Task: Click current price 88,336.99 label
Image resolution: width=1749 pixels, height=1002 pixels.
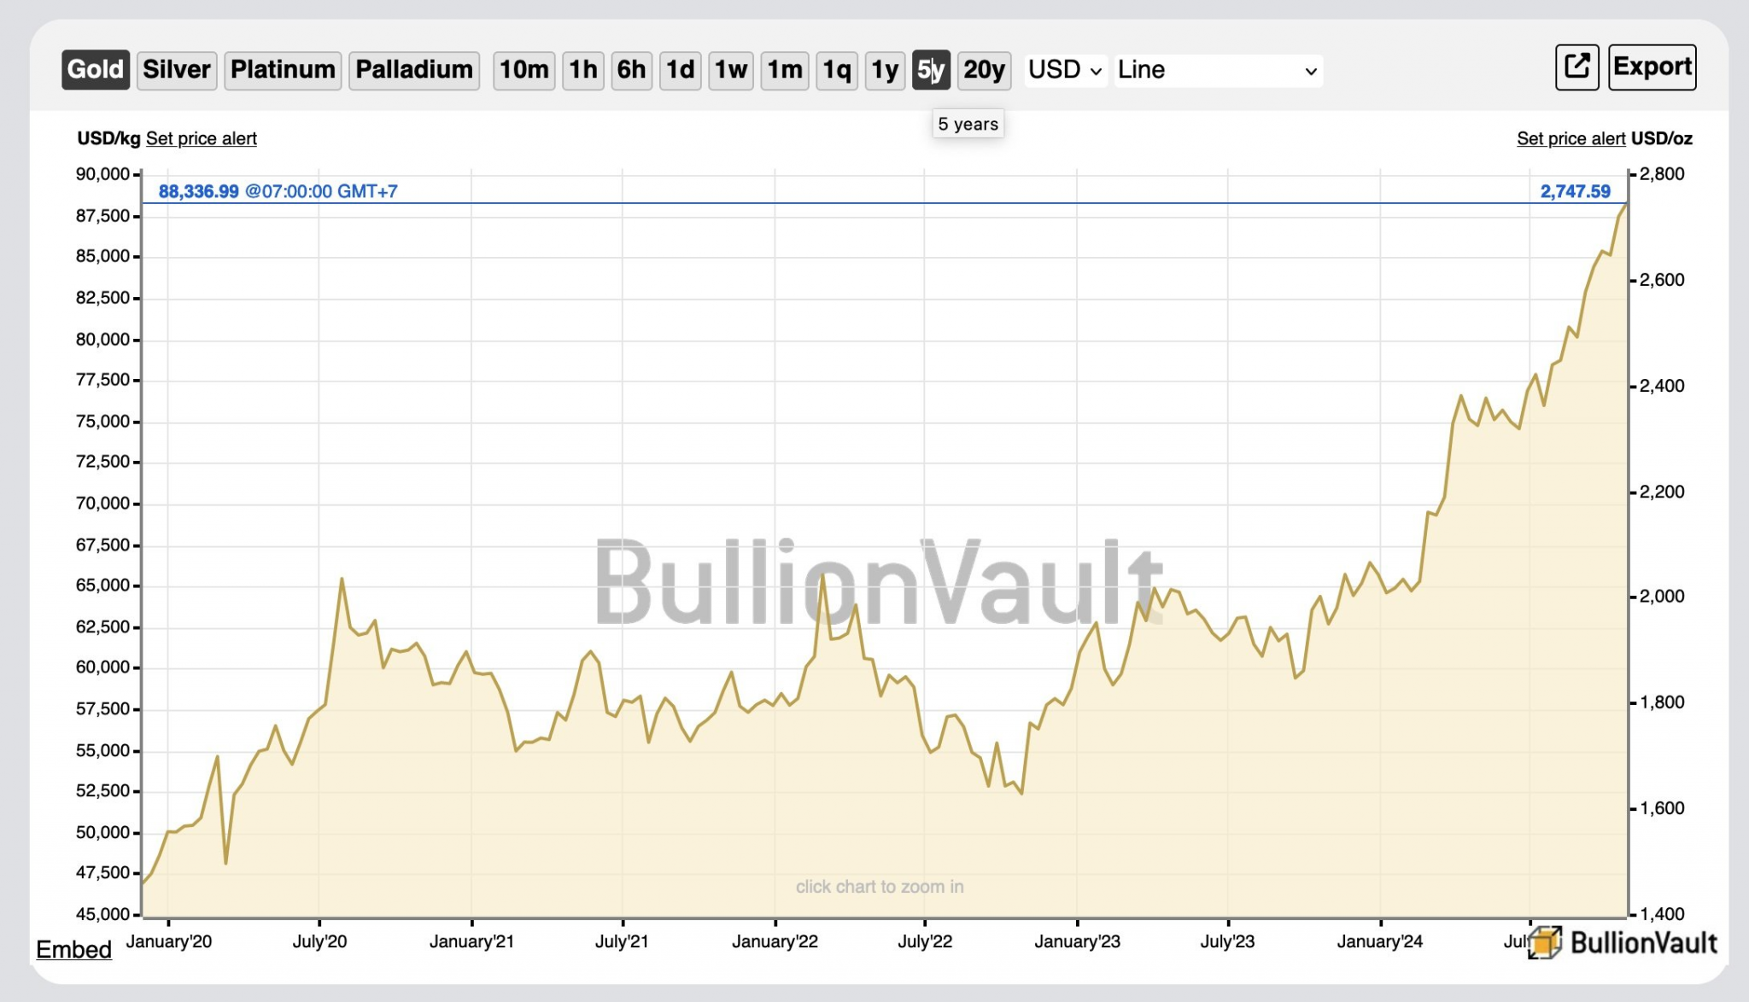Action: point(198,191)
